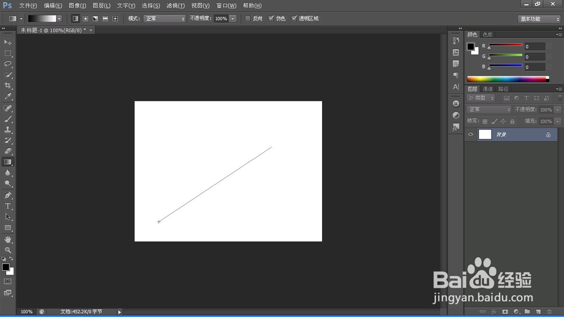Open the layer 不透明度 dropdown arrow
This screenshot has height=317, width=564.
(558, 110)
